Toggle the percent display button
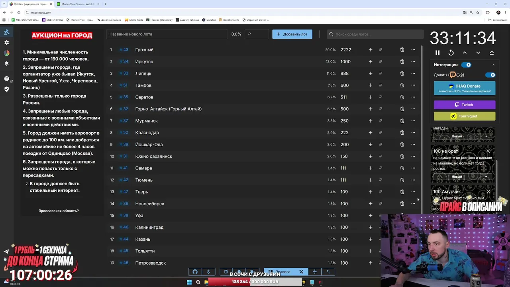510x287 pixels. pyautogui.click(x=301, y=272)
